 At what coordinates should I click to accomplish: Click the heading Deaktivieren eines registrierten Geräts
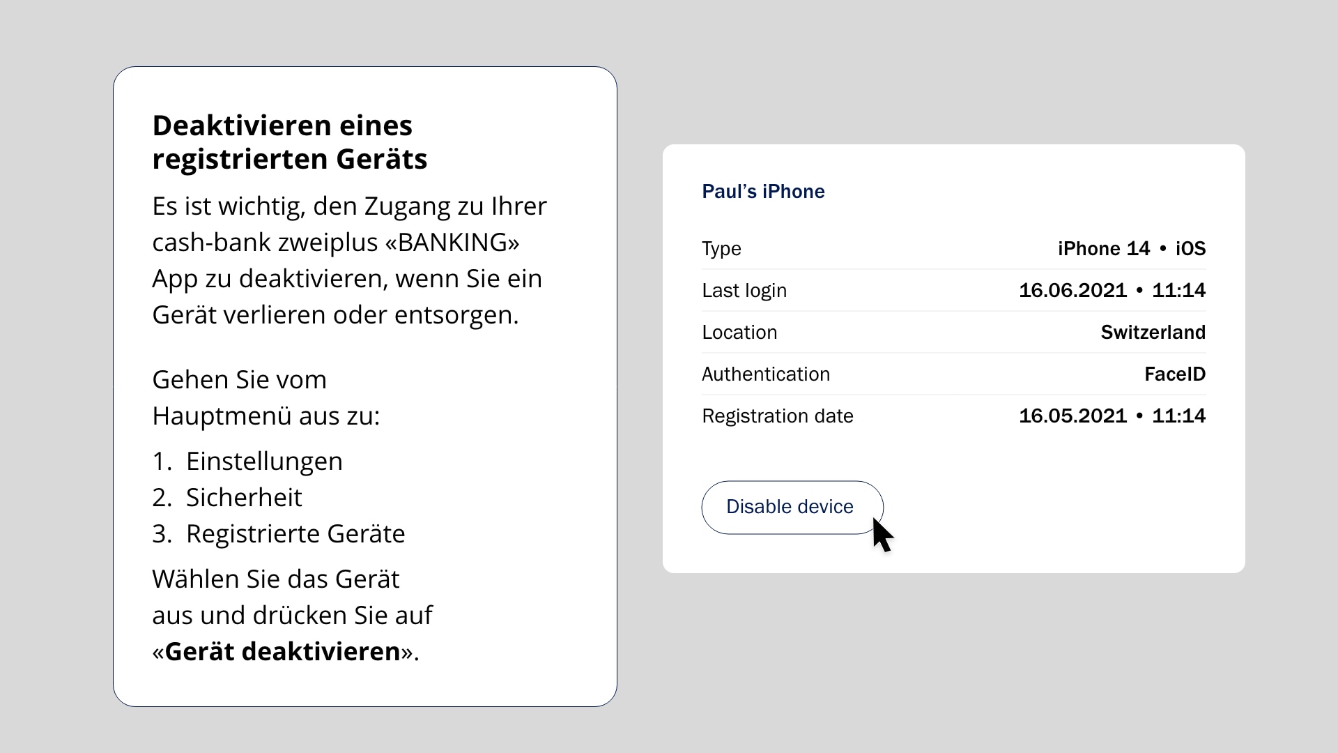pyautogui.click(x=290, y=142)
